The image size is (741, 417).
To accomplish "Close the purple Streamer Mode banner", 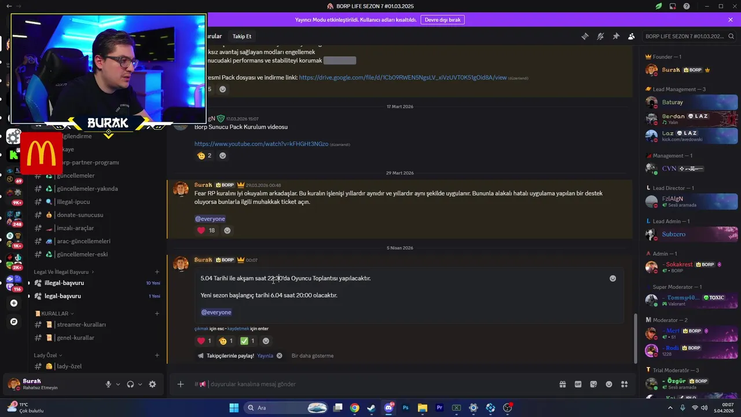I will click(x=731, y=20).
